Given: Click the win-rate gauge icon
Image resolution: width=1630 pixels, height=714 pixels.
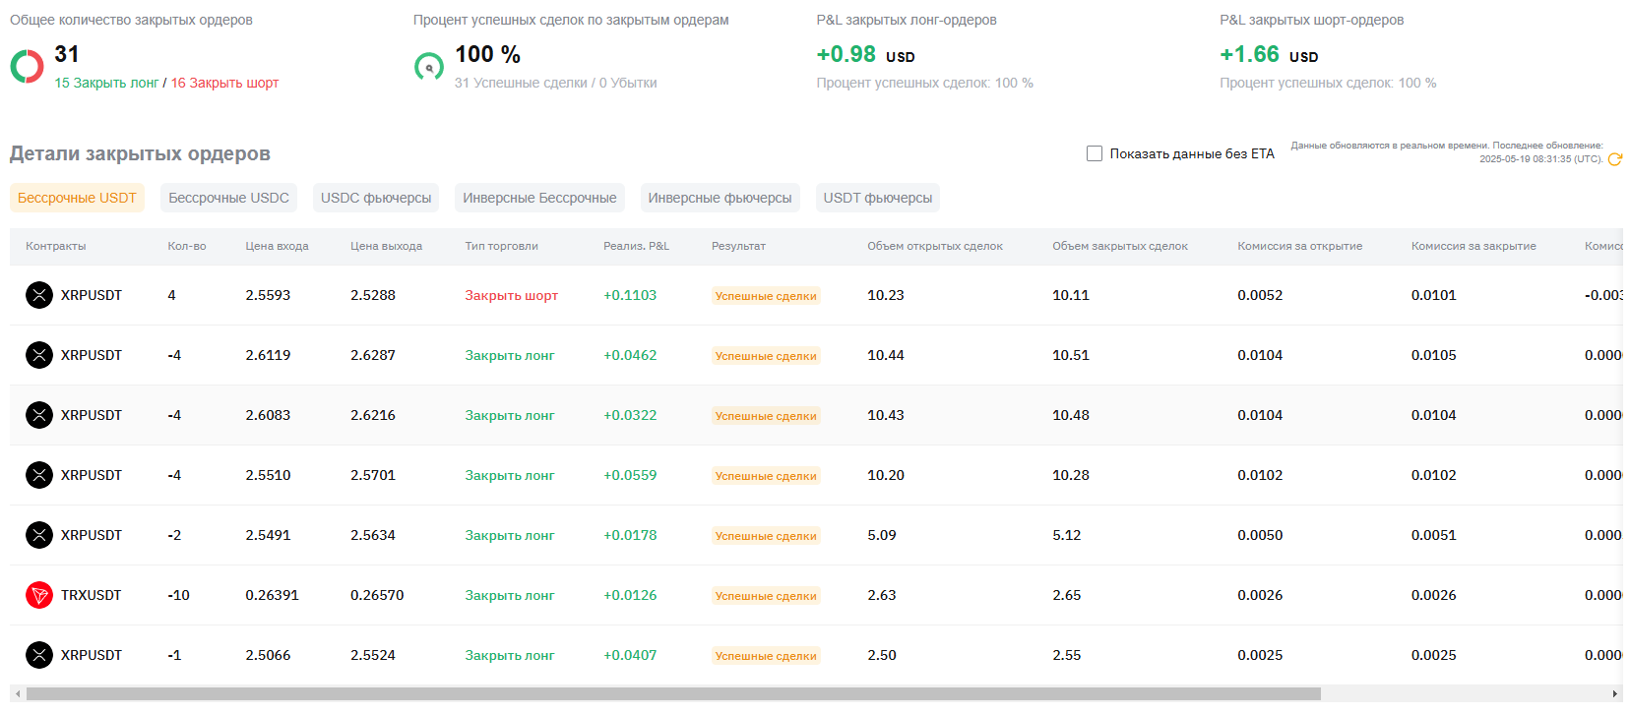Looking at the screenshot, I should [428, 67].
